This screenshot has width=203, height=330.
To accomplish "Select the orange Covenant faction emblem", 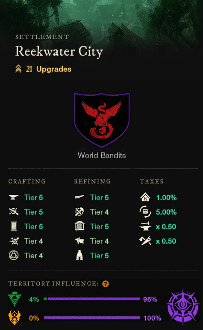I will click(x=15, y=318).
